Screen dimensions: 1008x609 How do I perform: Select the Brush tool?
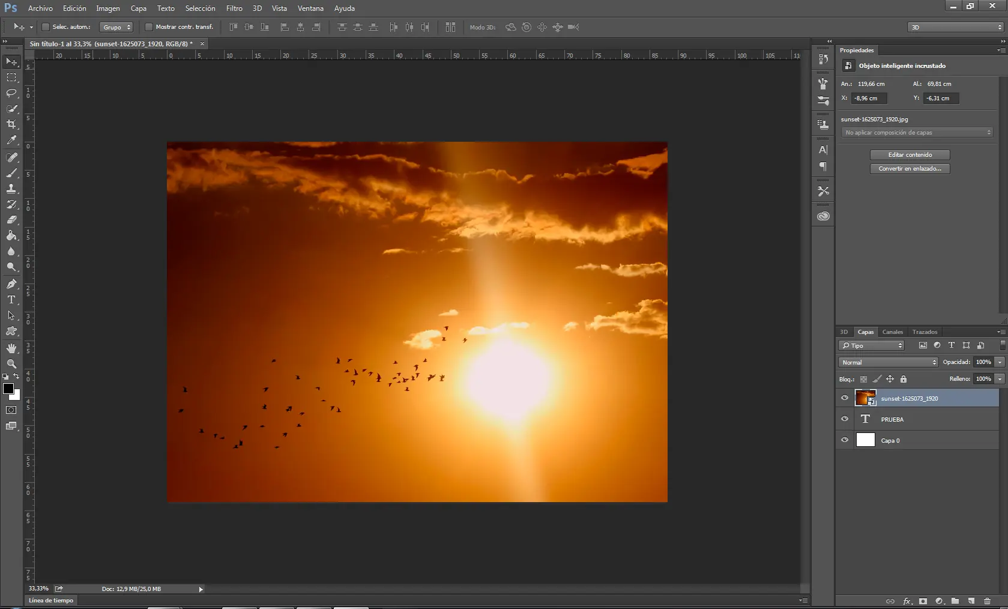(x=11, y=173)
